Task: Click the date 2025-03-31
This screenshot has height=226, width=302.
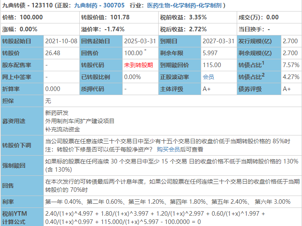Action: [x=140, y=41]
